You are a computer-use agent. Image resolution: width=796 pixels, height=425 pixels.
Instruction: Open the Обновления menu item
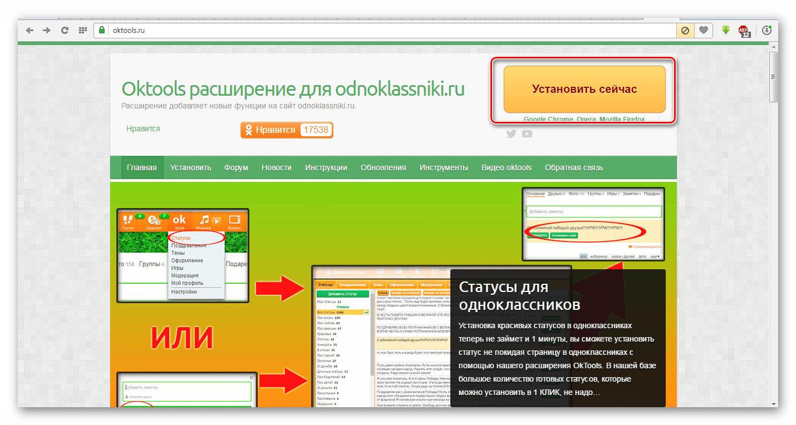point(384,167)
